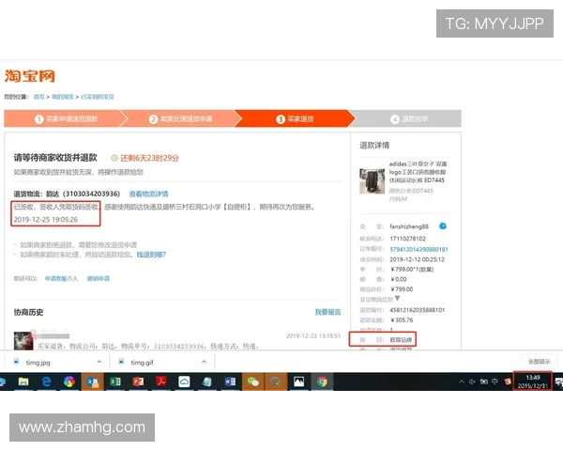Click the 全部显示 show all downloads button
563x451 pixels.
click(x=539, y=362)
